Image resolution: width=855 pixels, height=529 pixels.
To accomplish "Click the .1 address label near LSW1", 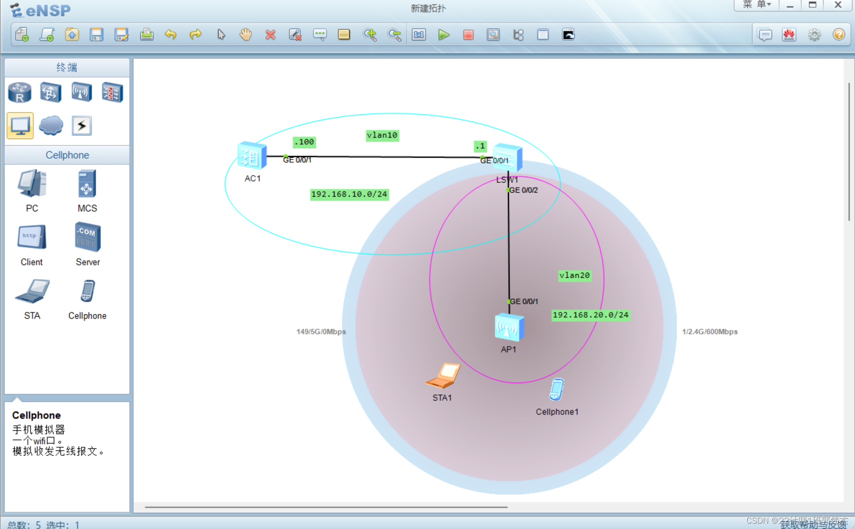I will (x=480, y=146).
